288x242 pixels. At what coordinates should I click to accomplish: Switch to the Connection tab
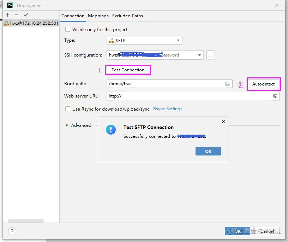(x=73, y=16)
